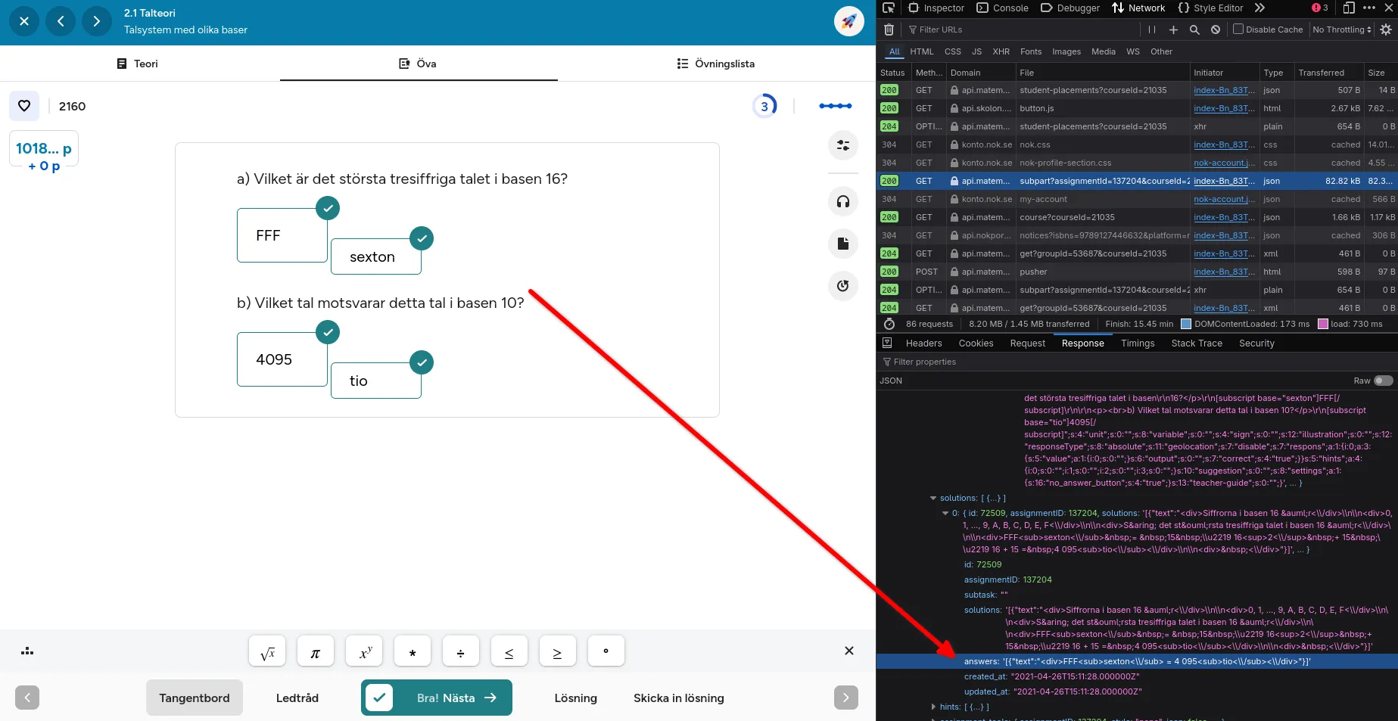Viewport: 1398px width, 721px height.
Task: Insert pi symbol from math keypad
Action: point(316,651)
